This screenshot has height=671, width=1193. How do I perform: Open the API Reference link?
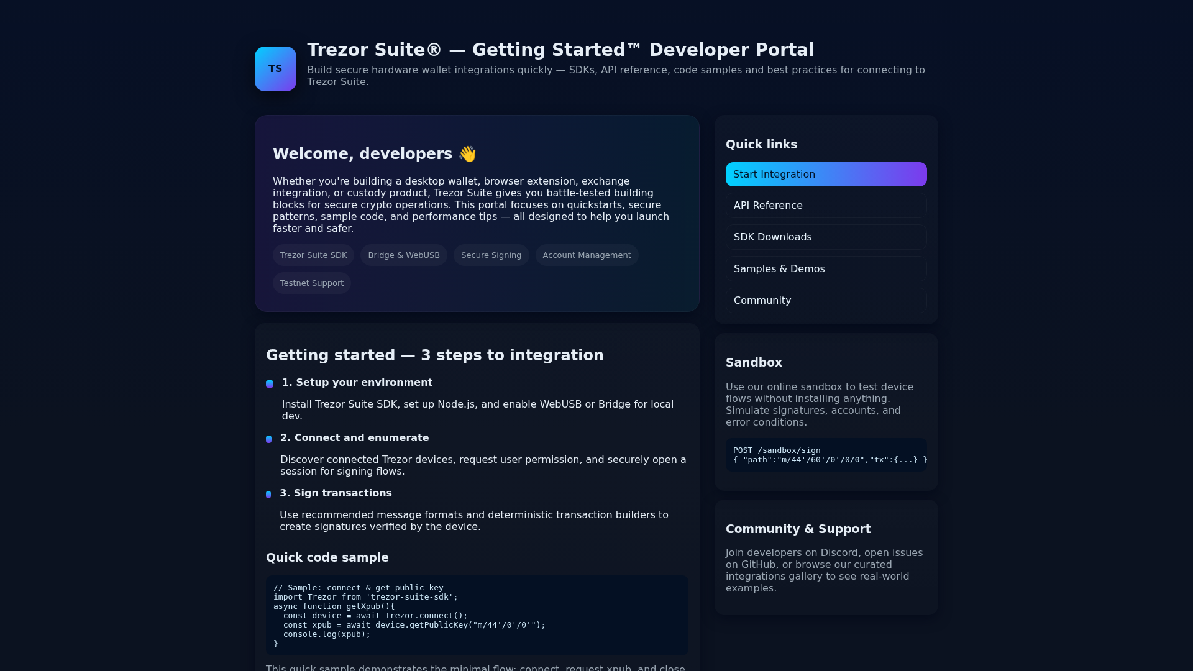pyautogui.click(x=826, y=206)
